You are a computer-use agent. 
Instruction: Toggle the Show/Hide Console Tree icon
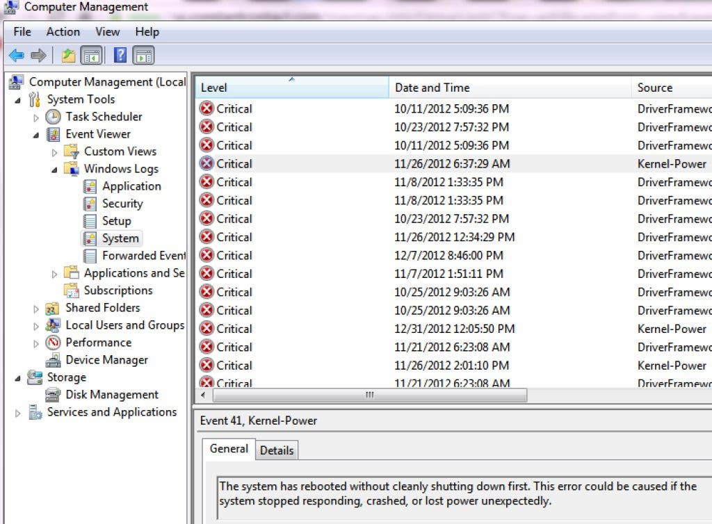91,56
